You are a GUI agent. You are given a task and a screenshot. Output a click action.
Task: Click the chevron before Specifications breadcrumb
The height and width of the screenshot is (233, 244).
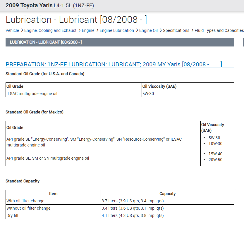pyautogui.click(x=161, y=30)
